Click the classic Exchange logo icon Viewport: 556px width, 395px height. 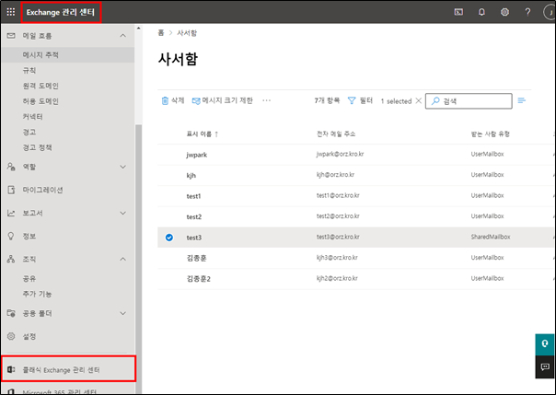pos(11,369)
